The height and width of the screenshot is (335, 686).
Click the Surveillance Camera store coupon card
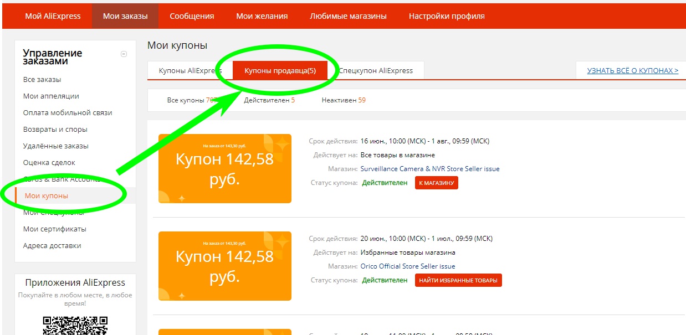coord(225,168)
